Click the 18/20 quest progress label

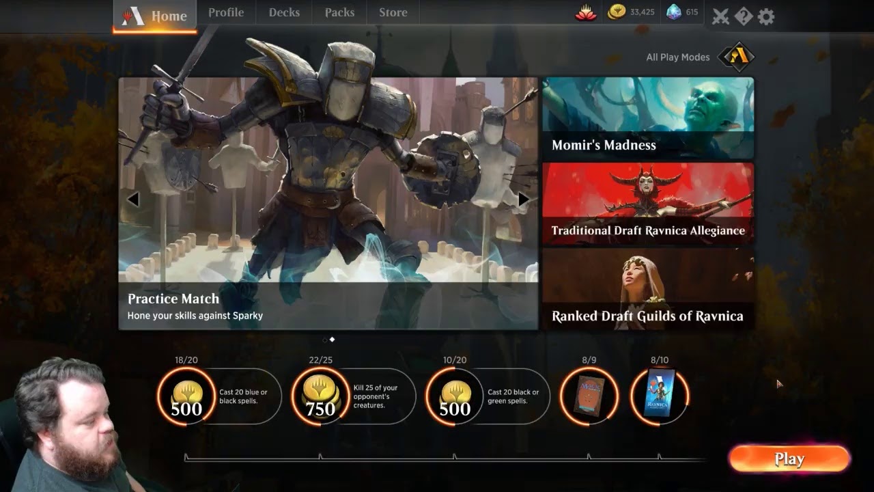click(x=186, y=360)
